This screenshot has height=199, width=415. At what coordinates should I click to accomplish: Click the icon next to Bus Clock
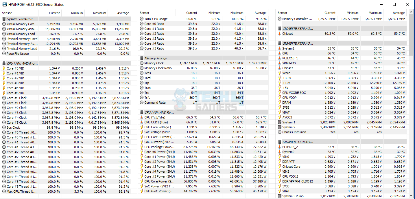[4, 127]
